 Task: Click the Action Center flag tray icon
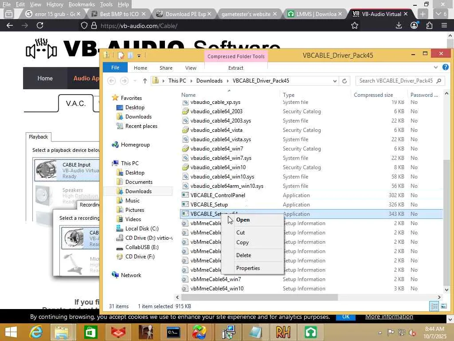point(391,332)
